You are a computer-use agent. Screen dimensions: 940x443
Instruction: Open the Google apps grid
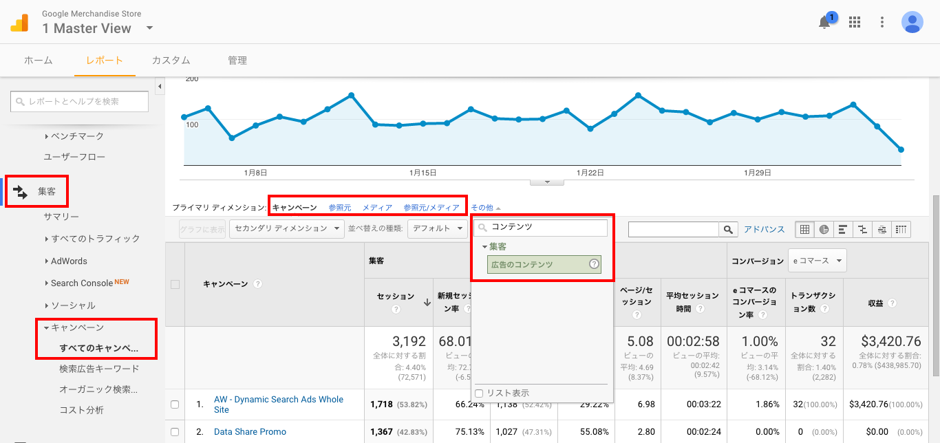click(x=855, y=22)
